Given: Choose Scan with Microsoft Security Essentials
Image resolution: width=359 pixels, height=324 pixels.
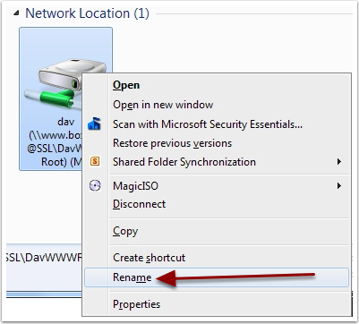Looking at the screenshot, I should click(x=208, y=124).
